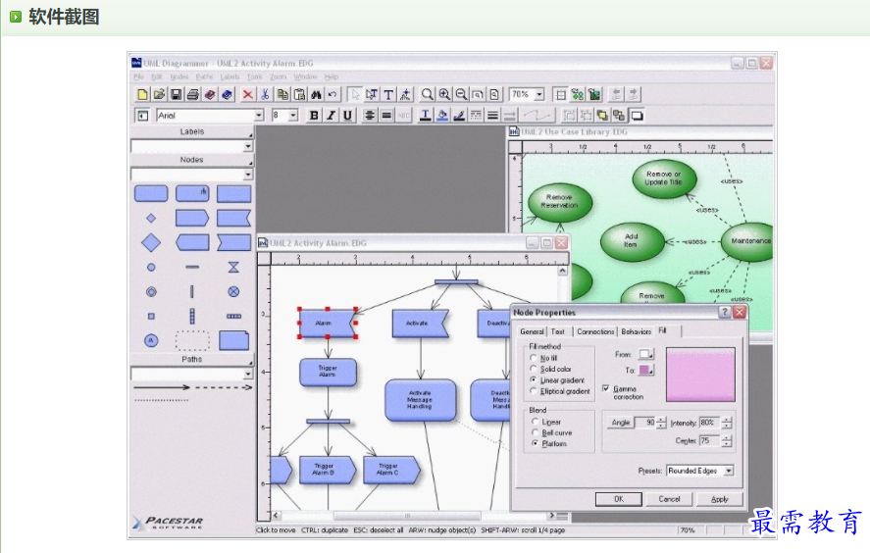Switch to the Connections tab
Image resolution: width=870 pixels, height=553 pixels.
[x=595, y=331]
